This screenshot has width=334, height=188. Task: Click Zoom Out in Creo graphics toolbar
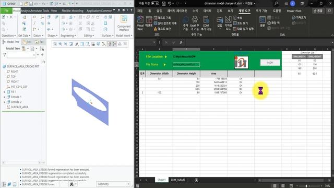pos(66,44)
